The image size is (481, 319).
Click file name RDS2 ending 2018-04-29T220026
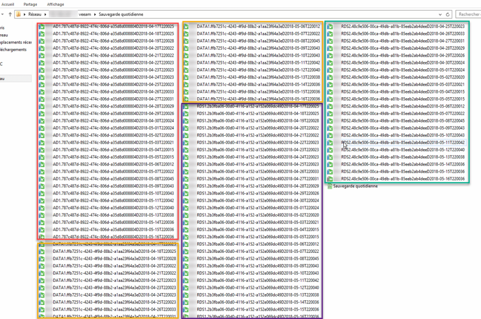coord(403,55)
